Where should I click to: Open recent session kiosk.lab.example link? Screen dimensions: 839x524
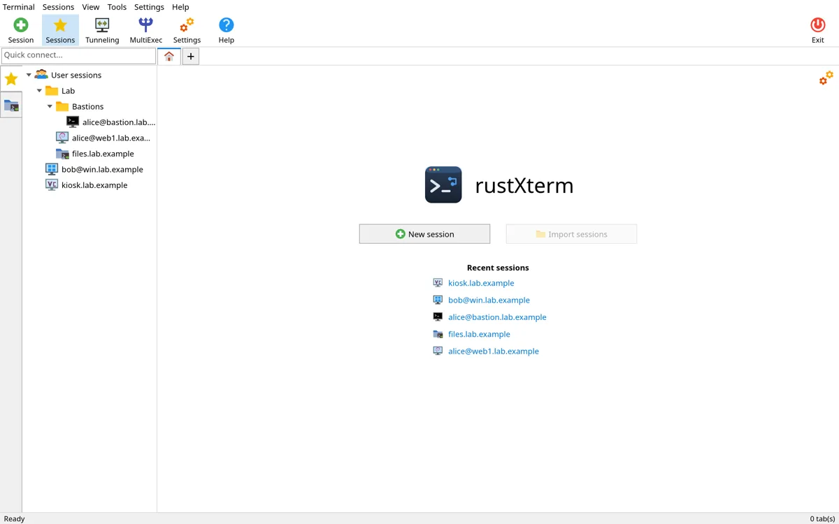(481, 283)
